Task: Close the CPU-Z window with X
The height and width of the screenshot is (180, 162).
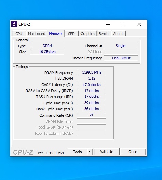Action: [x=139, y=24]
